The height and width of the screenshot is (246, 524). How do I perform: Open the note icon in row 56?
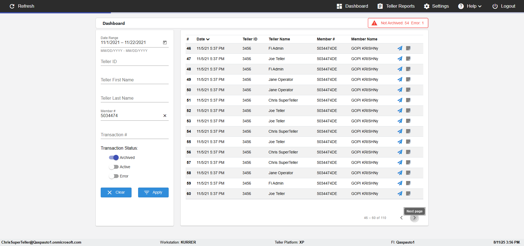click(408, 152)
